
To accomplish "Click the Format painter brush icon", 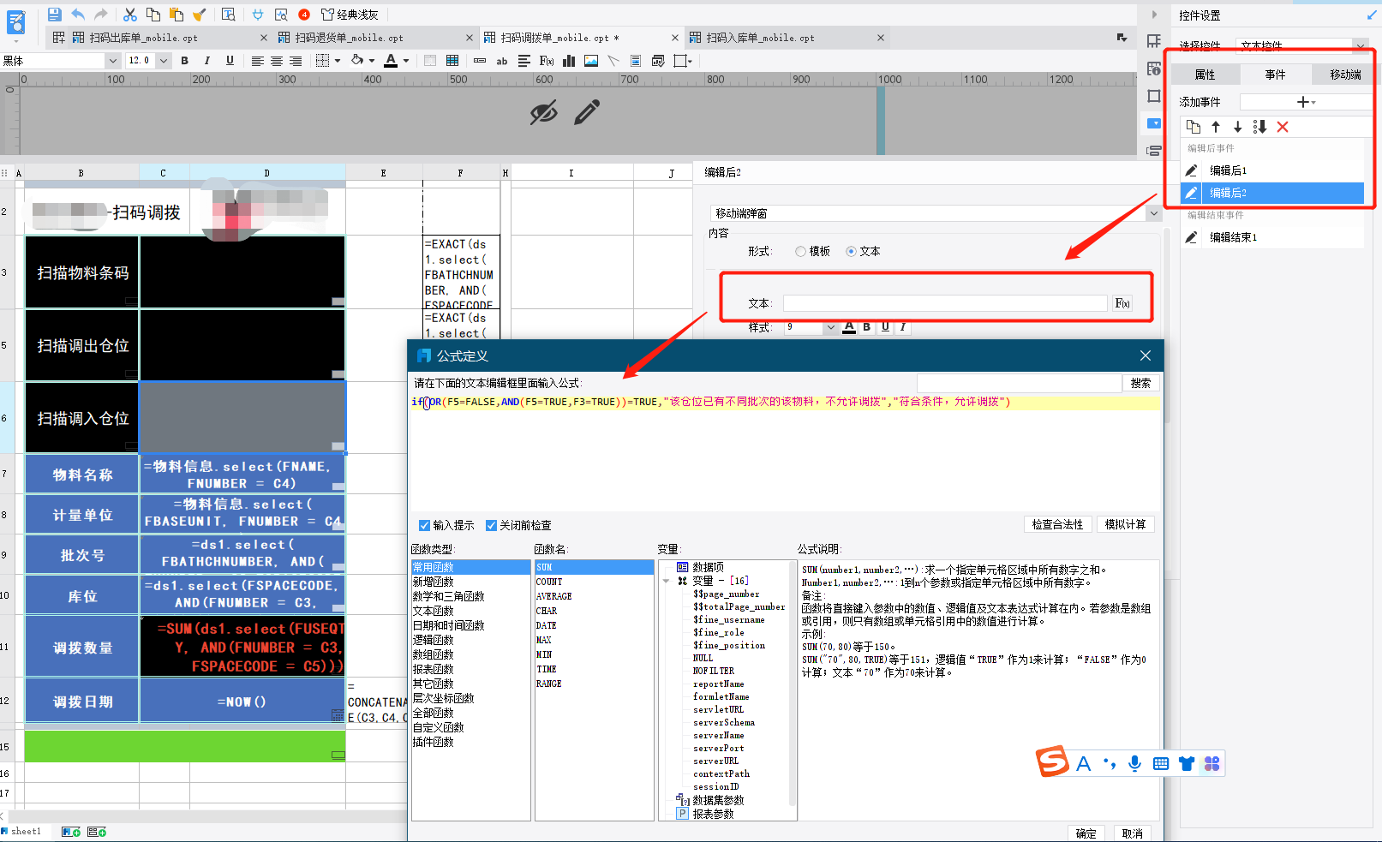I will (x=199, y=15).
